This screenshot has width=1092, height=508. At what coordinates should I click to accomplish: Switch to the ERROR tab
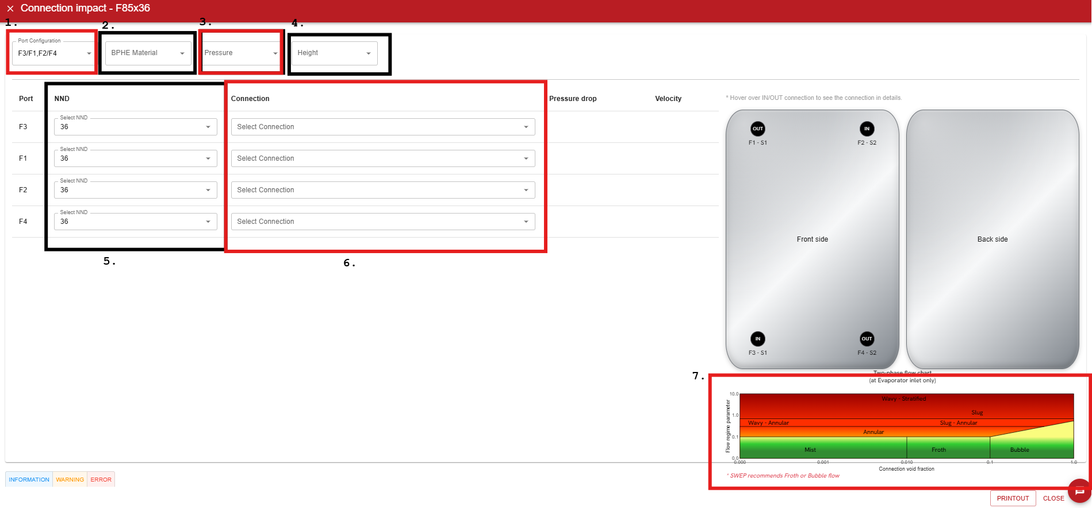[101, 479]
